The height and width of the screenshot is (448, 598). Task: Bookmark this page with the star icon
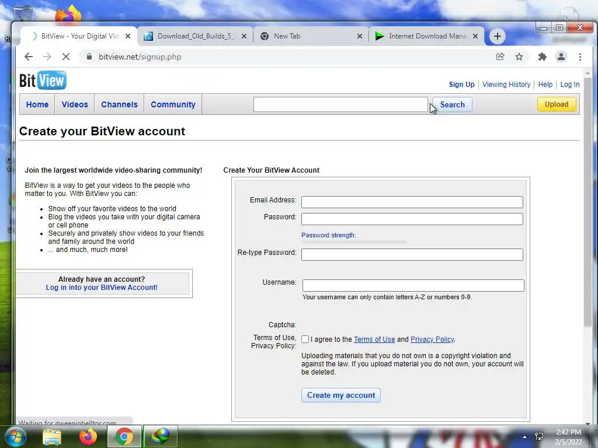click(x=519, y=57)
